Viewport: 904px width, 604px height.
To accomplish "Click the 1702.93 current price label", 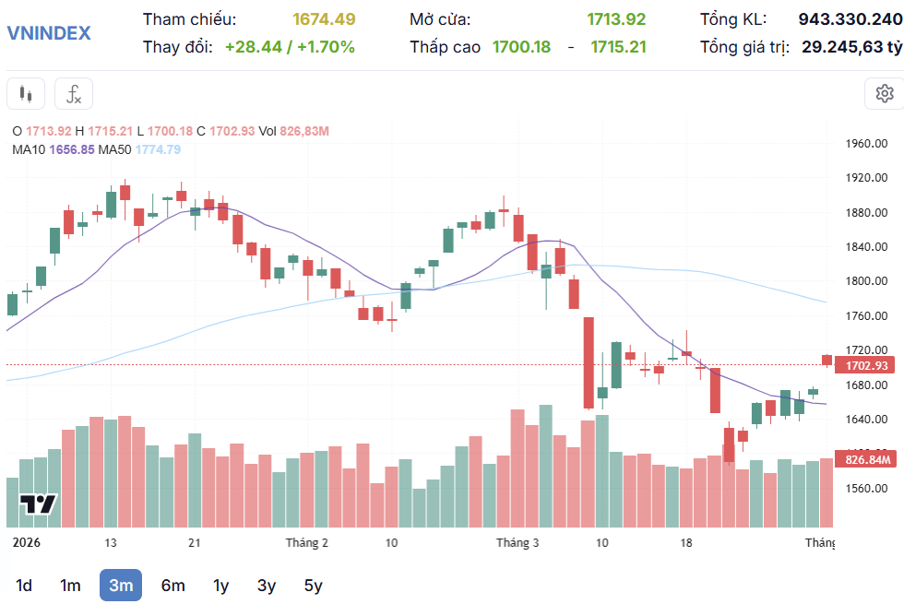I will coord(865,365).
